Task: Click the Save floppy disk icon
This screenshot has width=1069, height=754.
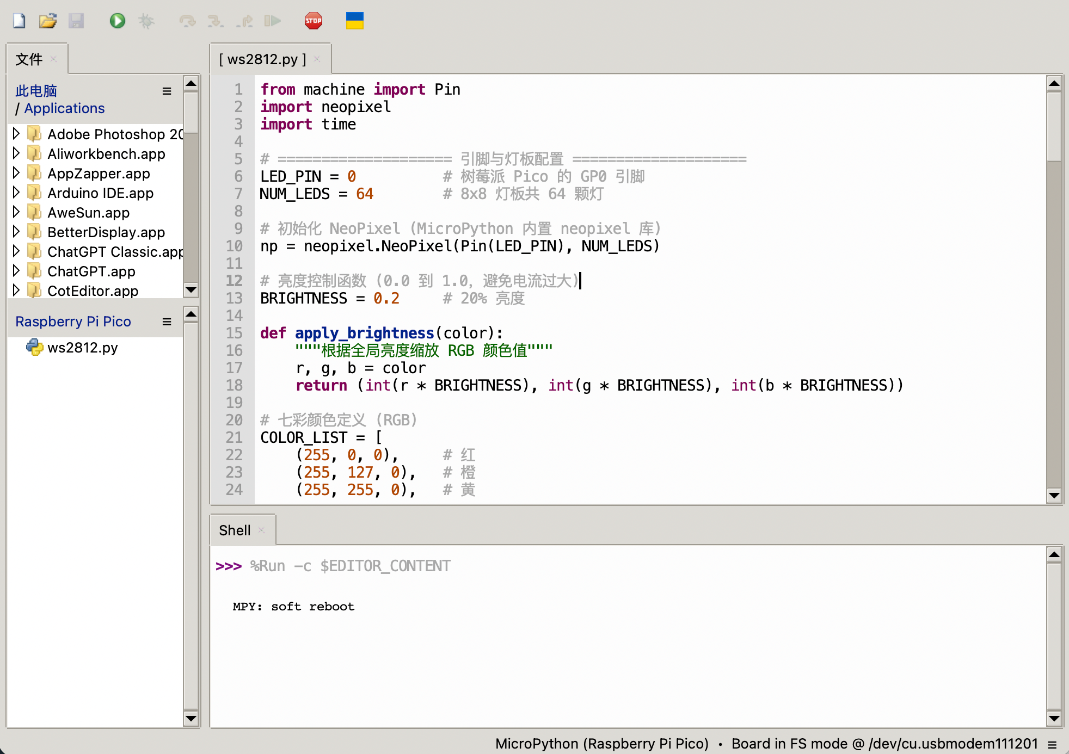Action: pyautogui.click(x=76, y=21)
